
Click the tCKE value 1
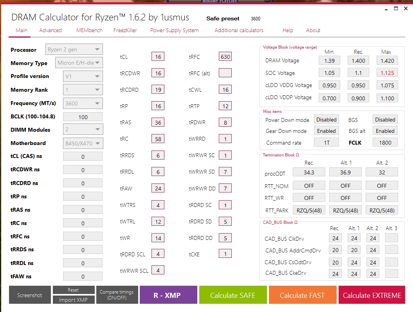coord(225,254)
